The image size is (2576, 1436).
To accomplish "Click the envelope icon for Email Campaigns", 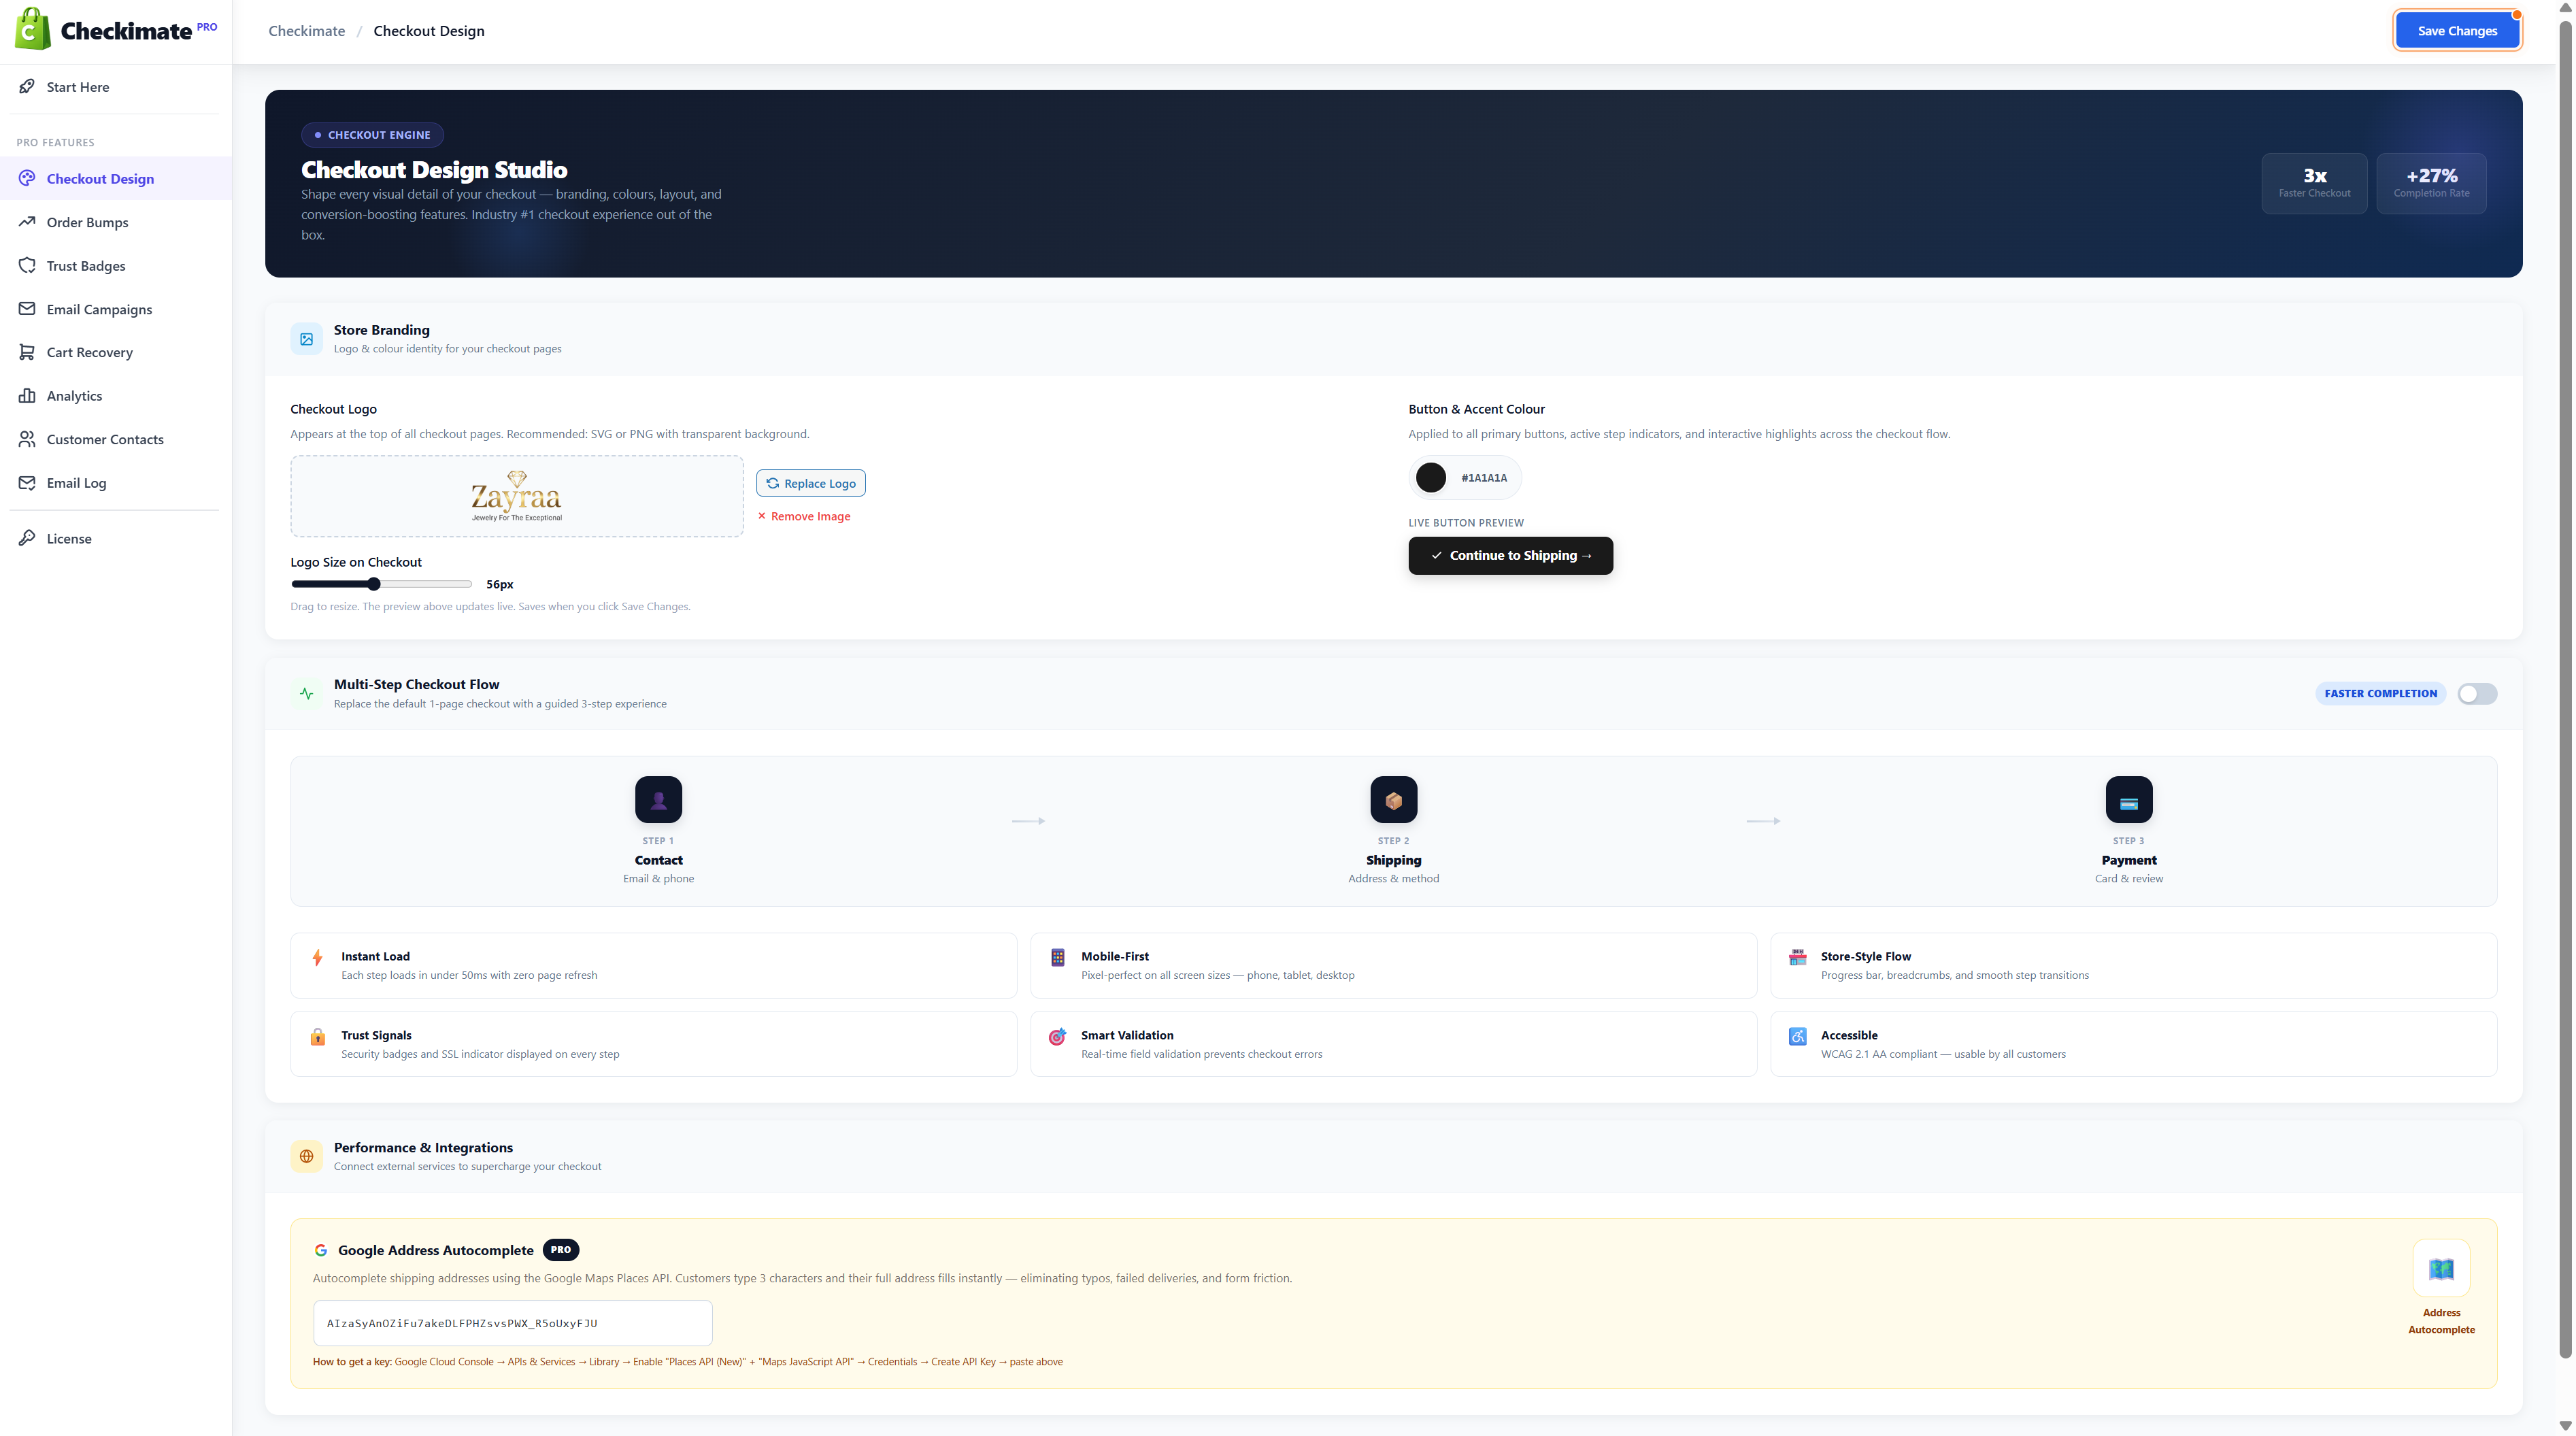I will click(x=27, y=309).
